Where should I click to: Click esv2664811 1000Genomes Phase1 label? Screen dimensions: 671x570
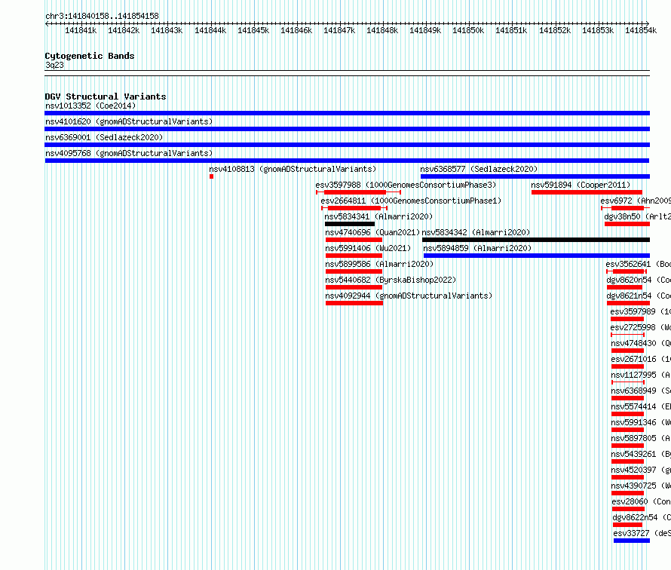point(411,201)
